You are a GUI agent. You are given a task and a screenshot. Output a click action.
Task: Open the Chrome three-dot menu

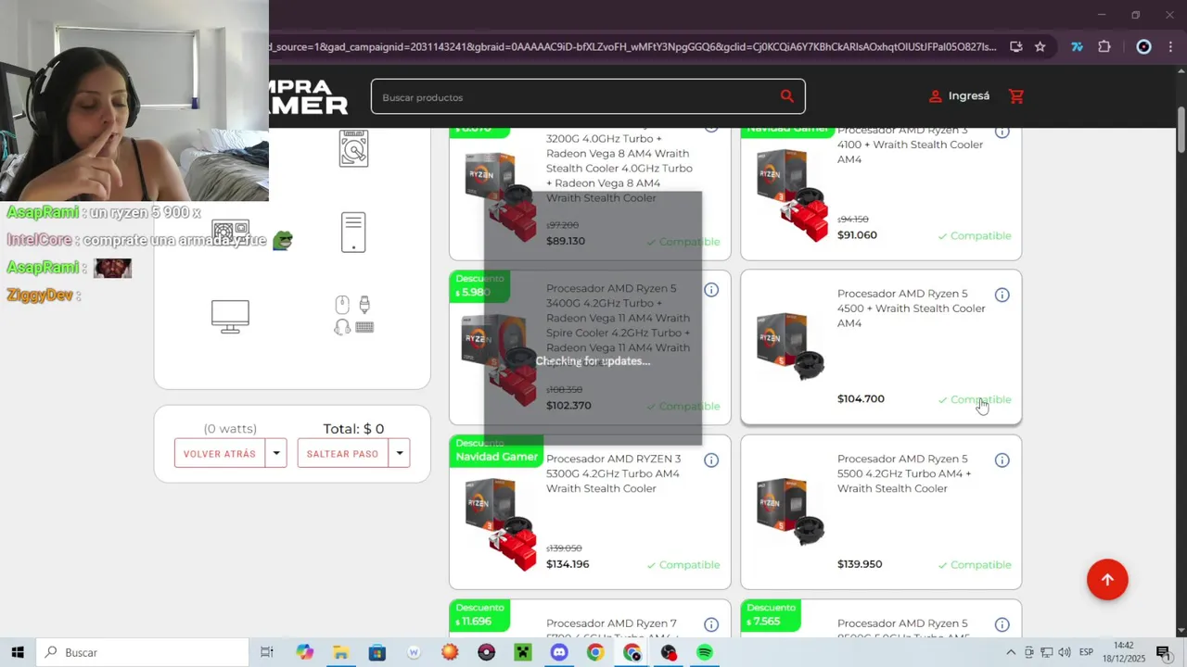pos(1170,47)
